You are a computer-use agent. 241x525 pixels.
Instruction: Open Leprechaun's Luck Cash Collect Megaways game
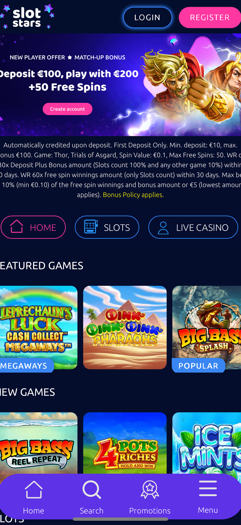tap(39, 327)
